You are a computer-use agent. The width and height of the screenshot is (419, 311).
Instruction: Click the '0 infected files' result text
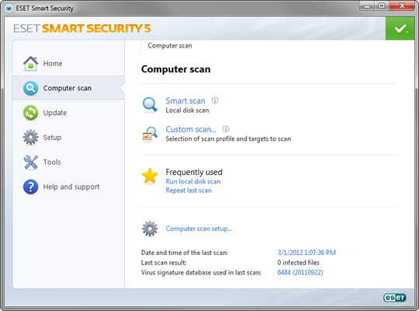click(x=298, y=263)
